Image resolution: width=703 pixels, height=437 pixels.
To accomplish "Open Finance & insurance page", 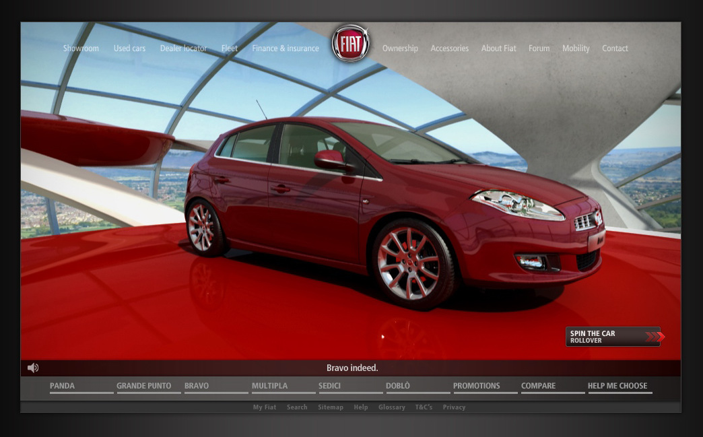I will 286,48.
